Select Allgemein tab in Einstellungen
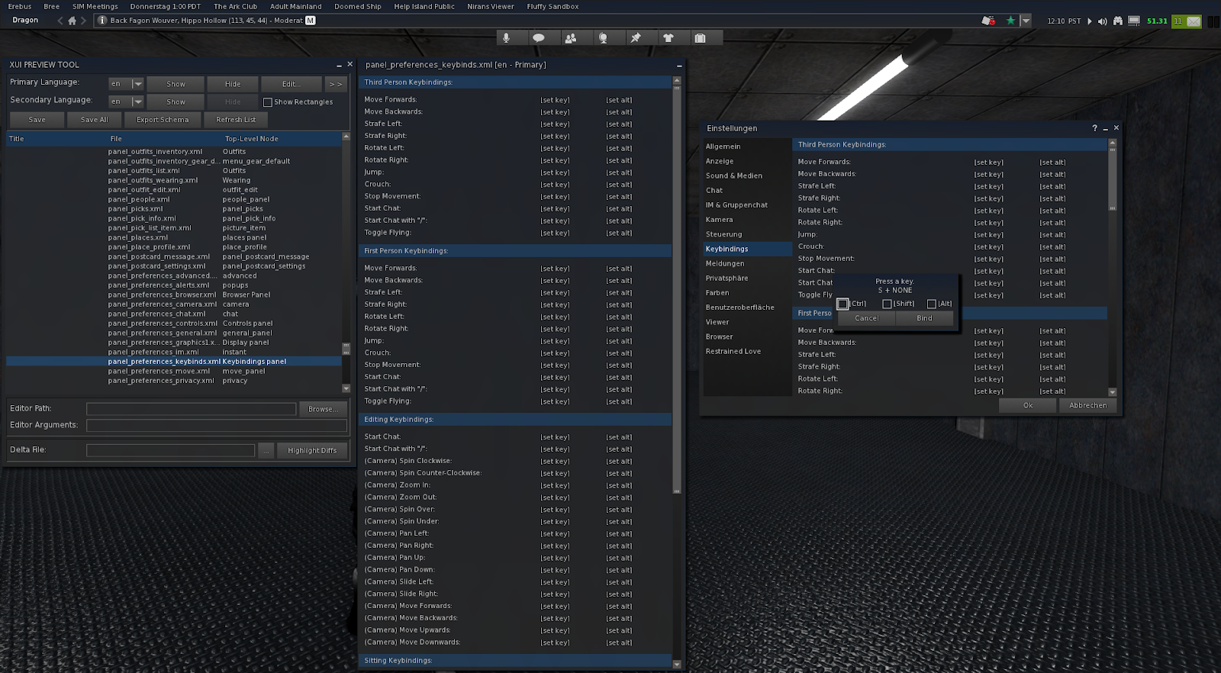1221x673 pixels. tap(747, 147)
